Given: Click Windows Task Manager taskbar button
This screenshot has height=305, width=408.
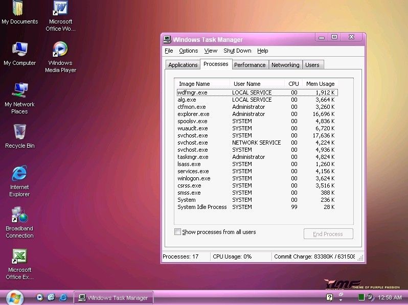Looking at the screenshot, I should click(114, 298).
